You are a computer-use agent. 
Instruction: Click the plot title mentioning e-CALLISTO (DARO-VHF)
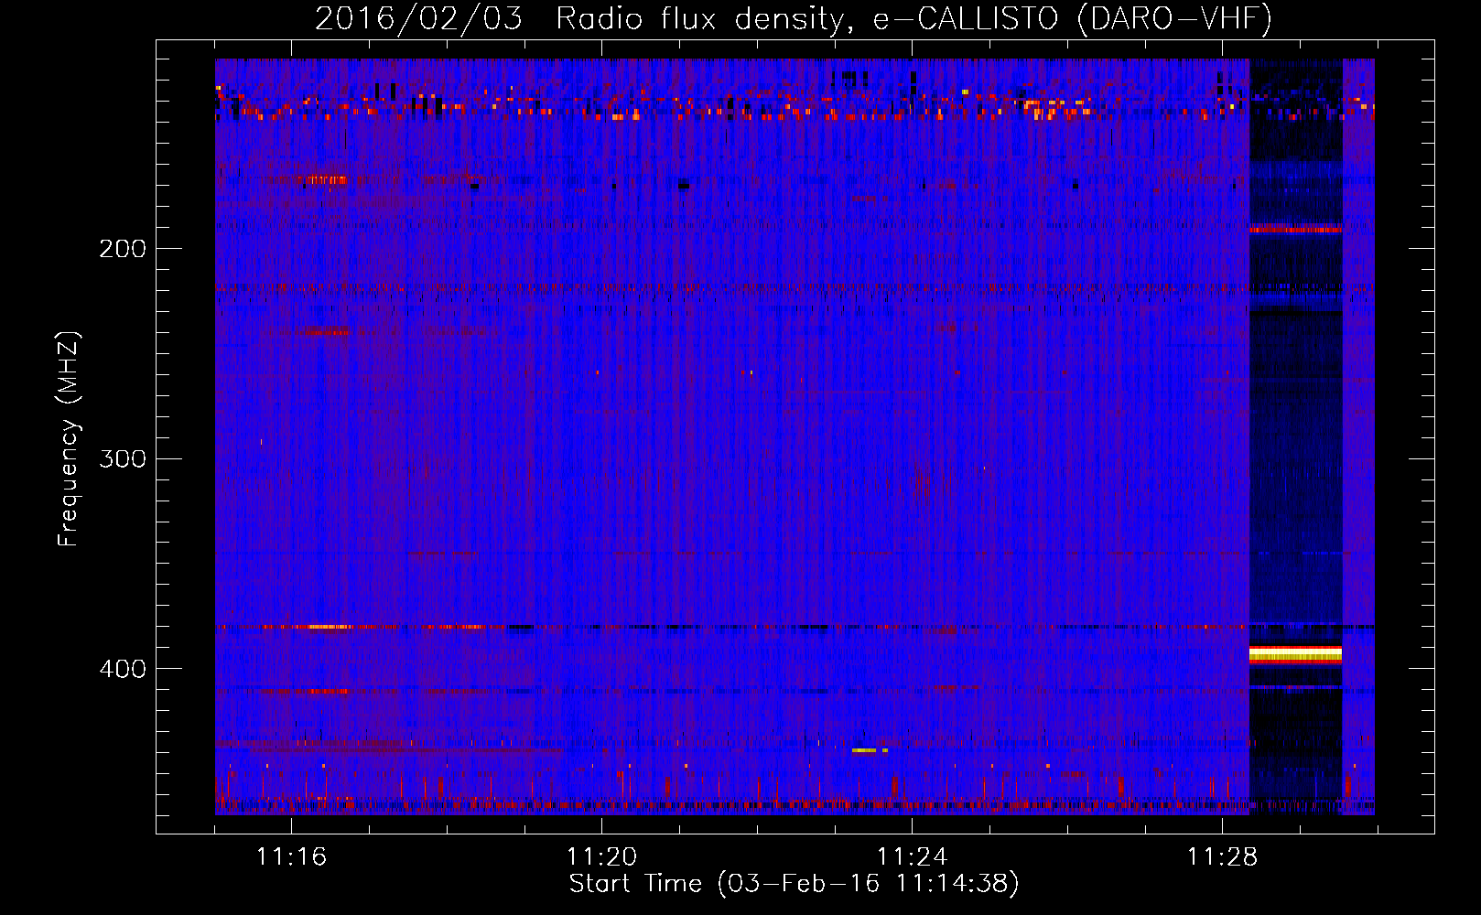click(x=794, y=18)
